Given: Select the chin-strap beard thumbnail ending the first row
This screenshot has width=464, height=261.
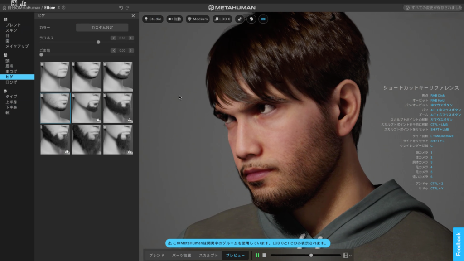Looking at the screenshot, I should tap(118, 77).
